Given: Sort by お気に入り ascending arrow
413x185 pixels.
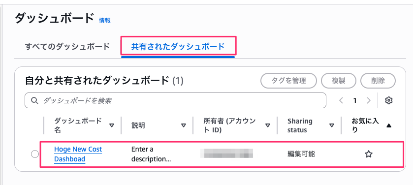Looking at the screenshot, I should tap(389, 126).
